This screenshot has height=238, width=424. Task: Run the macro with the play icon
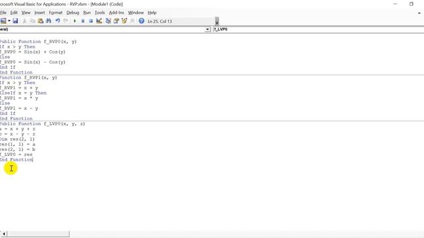75,20
